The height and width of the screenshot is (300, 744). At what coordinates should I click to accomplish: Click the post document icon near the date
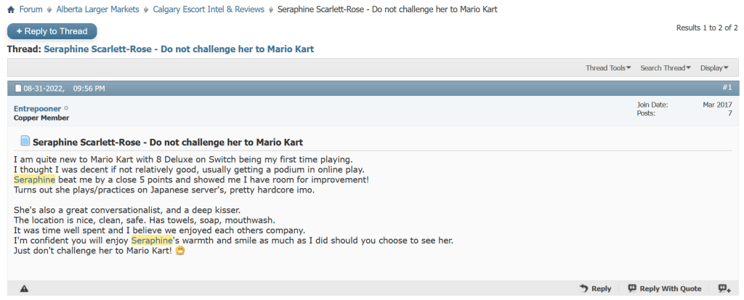tap(18, 89)
